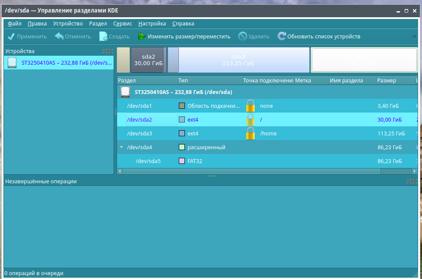
Task: Click the Undo arrow icon
Action: coord(59,36)
